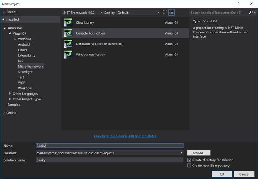Switch to small icons list view
Screen dimensions: 258x179
(171, 13)
